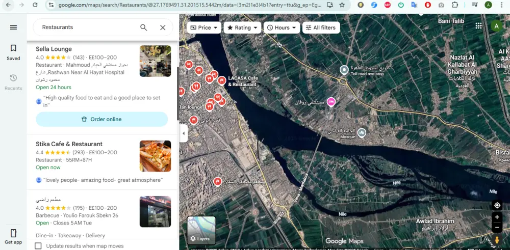Click the install app icon in address bar
Image resolution: width=510 pixels, height=250 pixels.
pyautogui.click(x=330, y=5)
